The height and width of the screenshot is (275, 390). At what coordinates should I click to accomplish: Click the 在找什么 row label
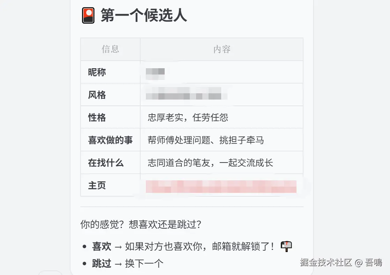tap(106, 163)
